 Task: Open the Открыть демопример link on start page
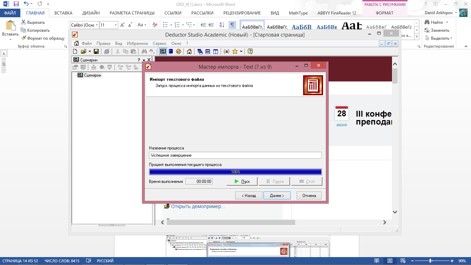[198, 206]
